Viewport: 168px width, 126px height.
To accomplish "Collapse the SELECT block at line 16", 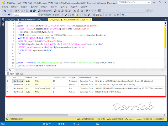I will tap(17, 63).
